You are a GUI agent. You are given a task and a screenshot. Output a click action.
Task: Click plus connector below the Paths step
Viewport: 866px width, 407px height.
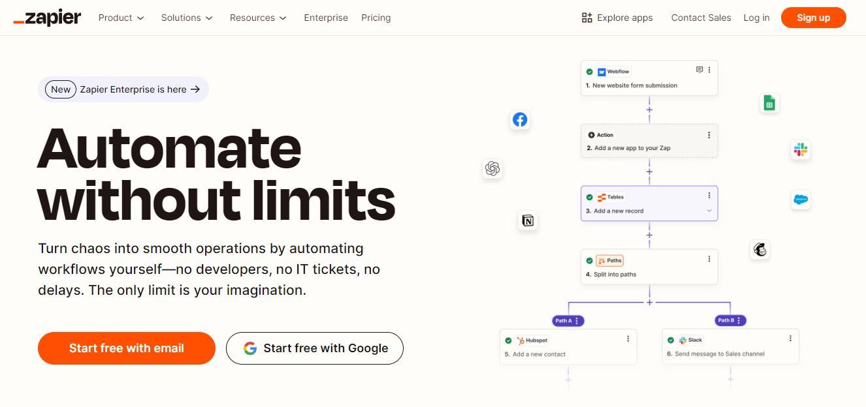(649, 302)
